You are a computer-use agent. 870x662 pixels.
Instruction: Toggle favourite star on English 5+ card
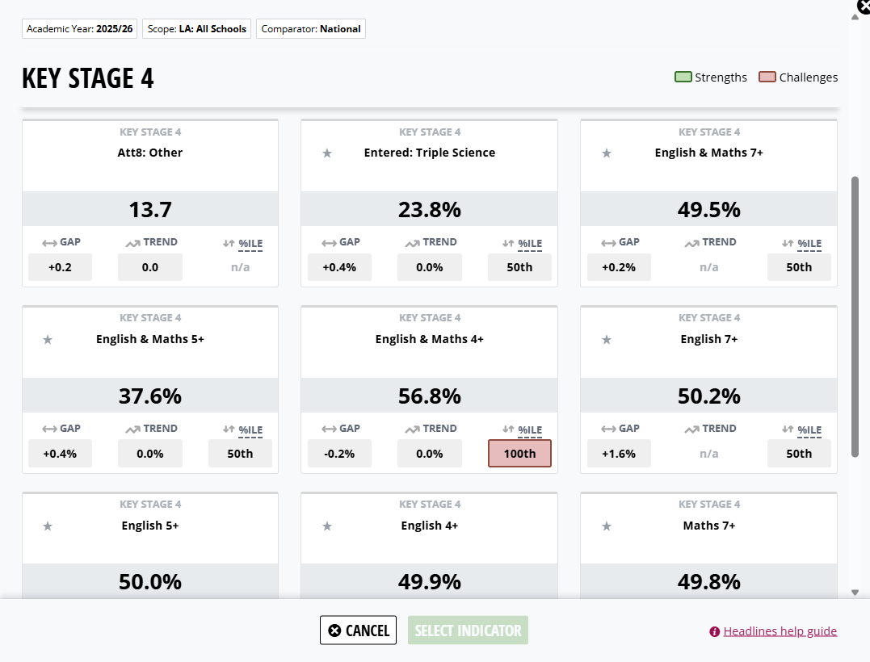click(x=48, y=526)
